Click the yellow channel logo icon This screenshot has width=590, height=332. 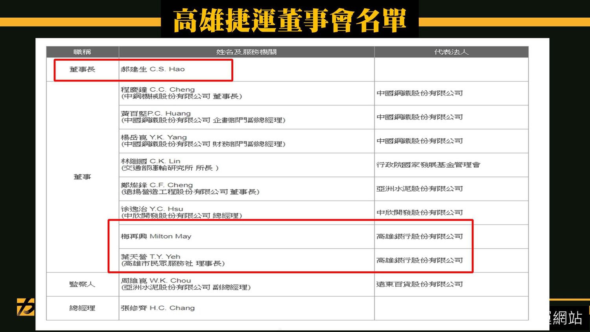[x=26, y=307]
